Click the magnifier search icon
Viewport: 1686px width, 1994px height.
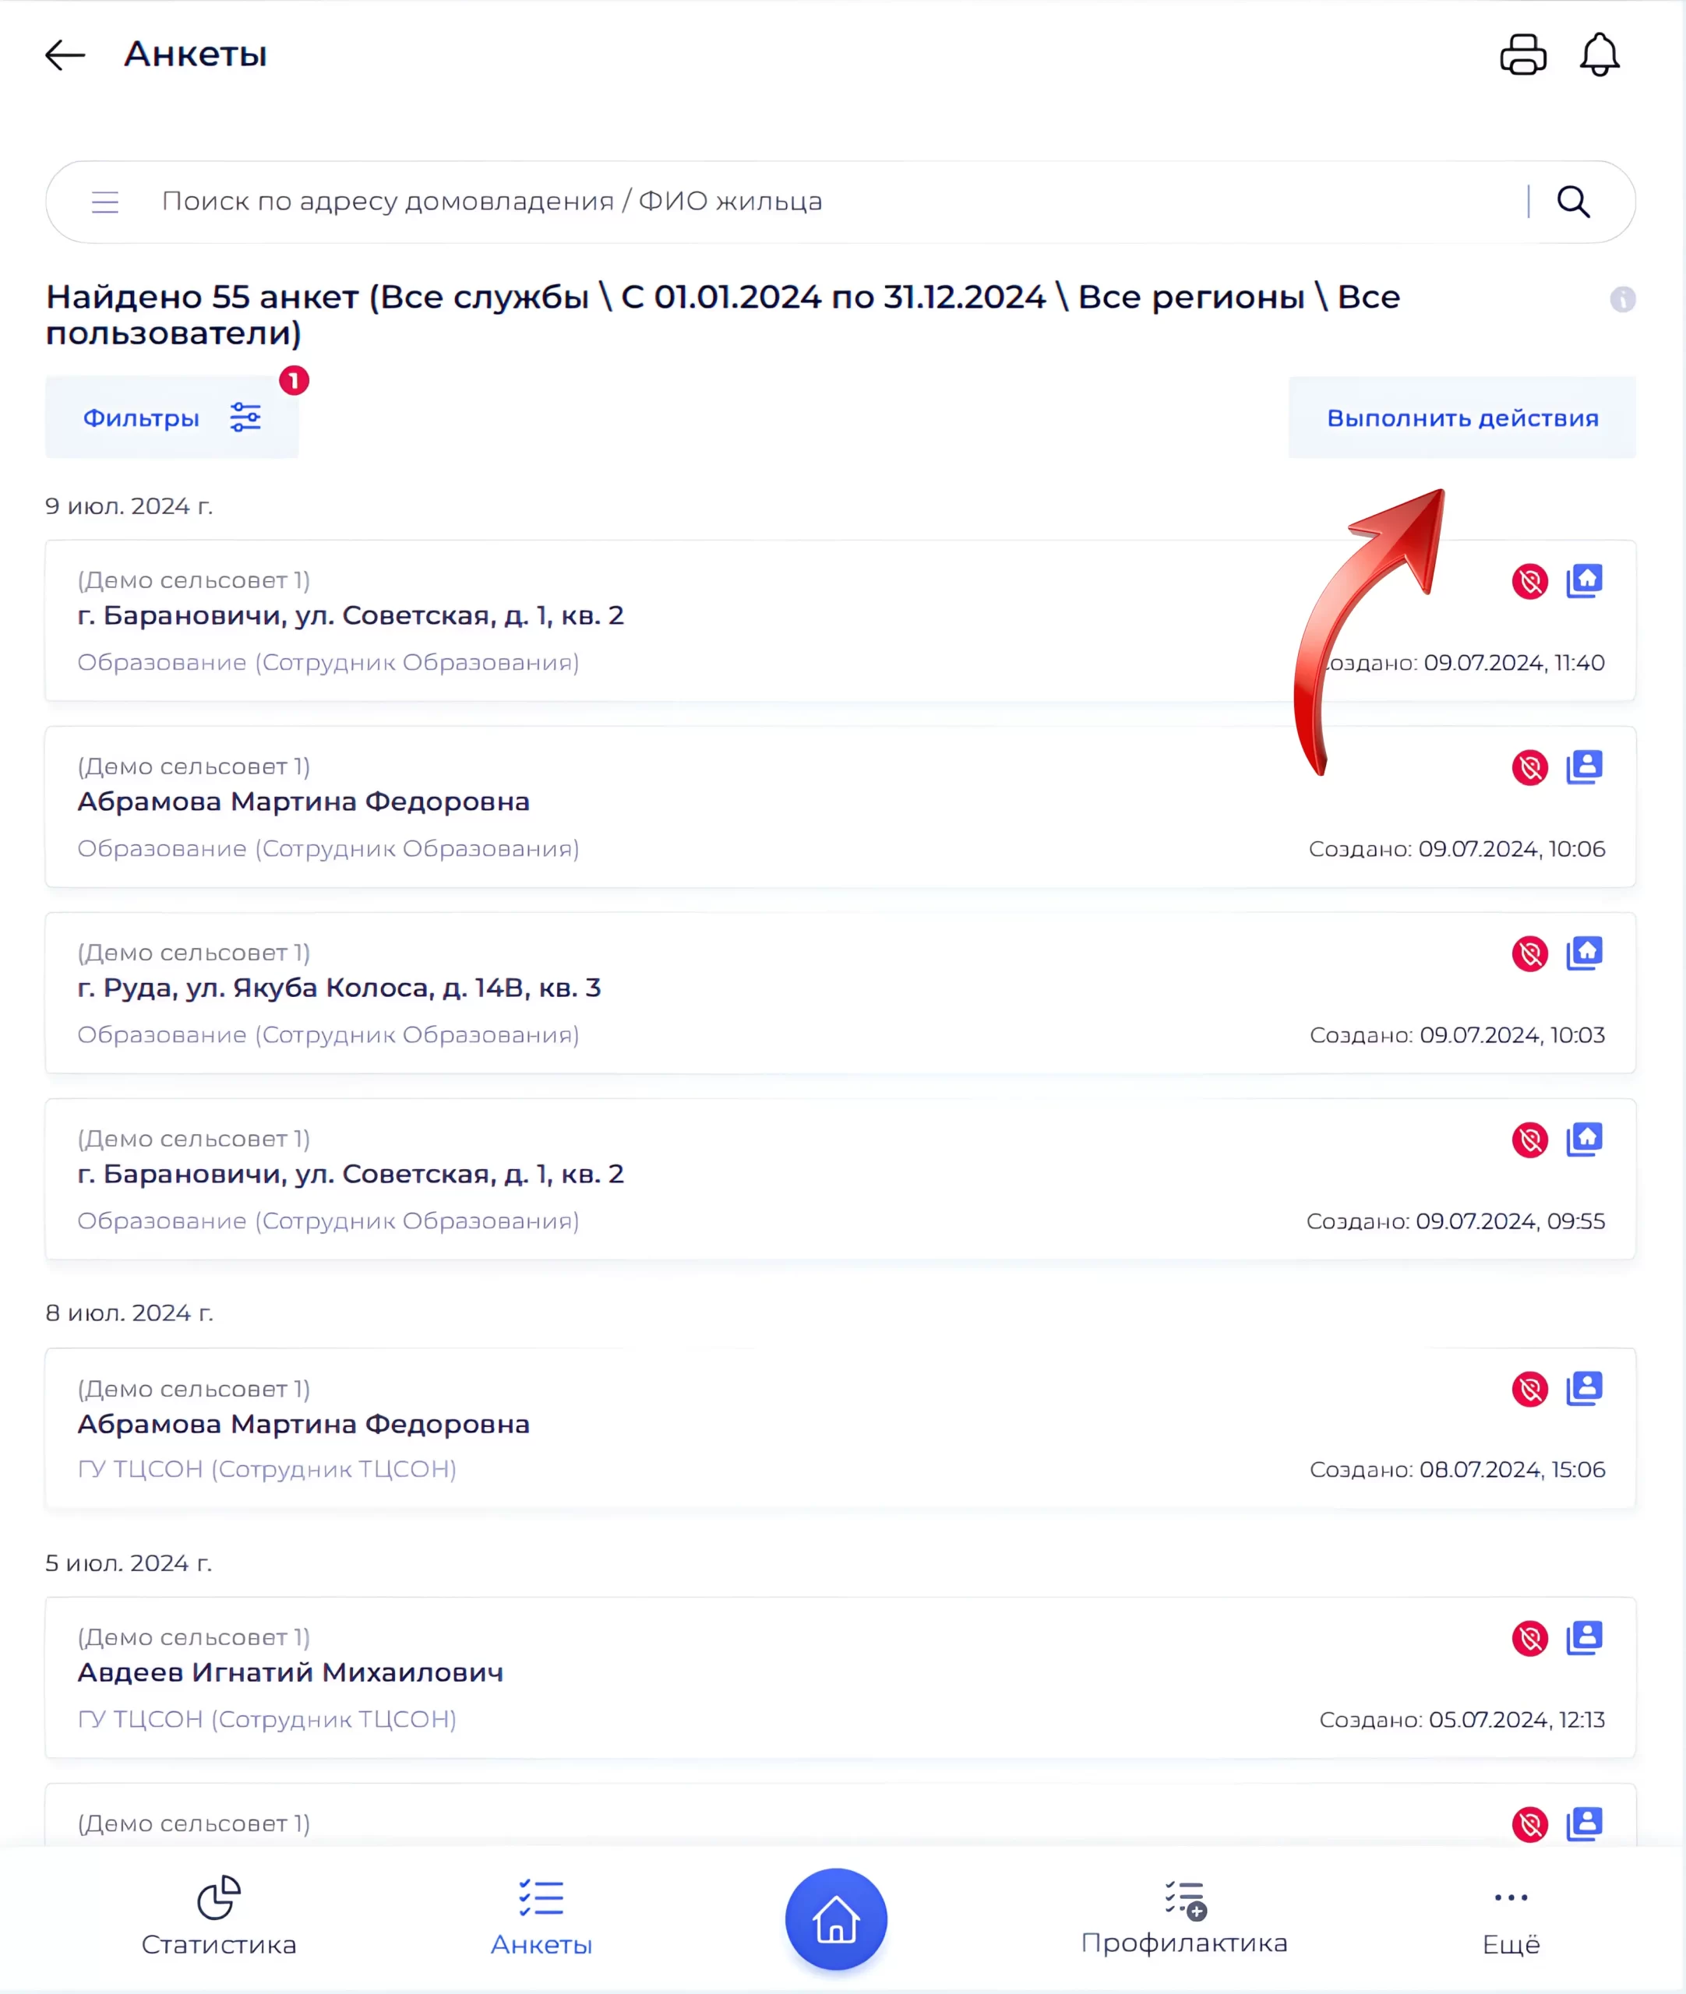[1573, 202]
